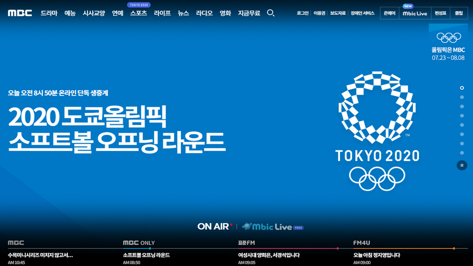Open the 드라마 menu
This screenshot has width=473, height=266.
[49, 13]
